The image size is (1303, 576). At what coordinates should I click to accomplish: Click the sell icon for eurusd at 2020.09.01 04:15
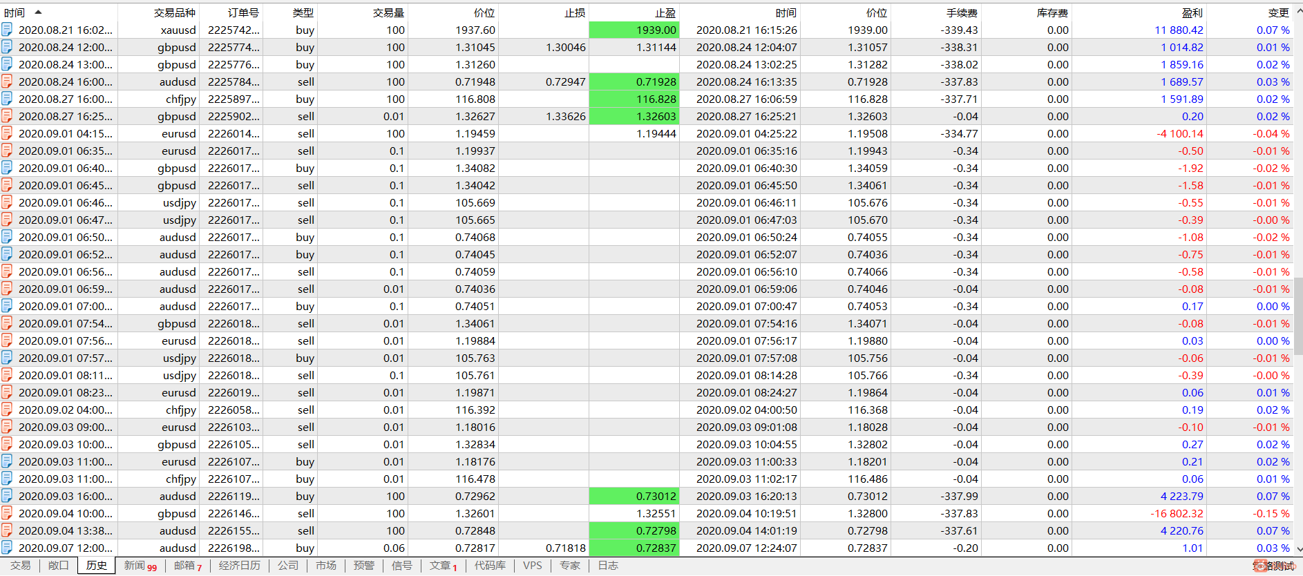pos(7,133)
